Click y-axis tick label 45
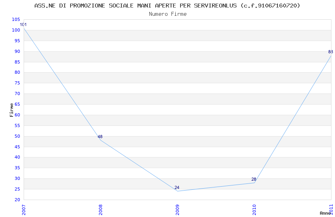The height and width of the screenshot is (217, 335). 17,147
